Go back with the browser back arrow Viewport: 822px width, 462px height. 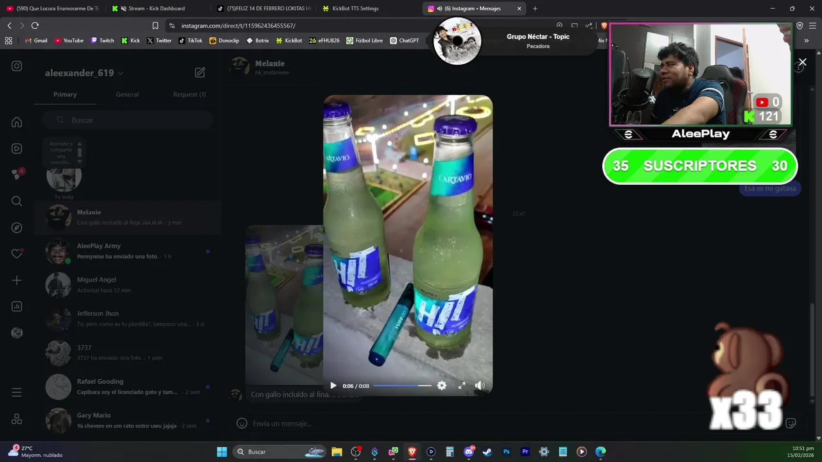coord(9,26)
